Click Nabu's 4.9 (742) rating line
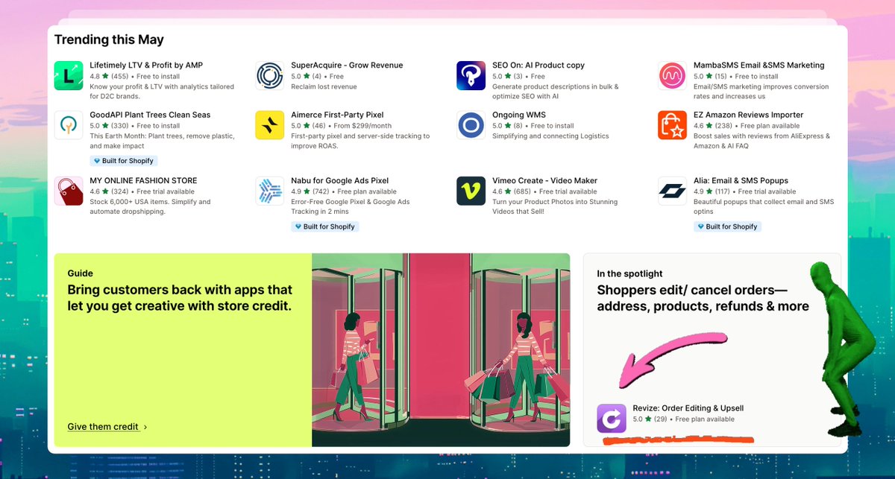Screen dimensions: 895x479 [343, 191]
